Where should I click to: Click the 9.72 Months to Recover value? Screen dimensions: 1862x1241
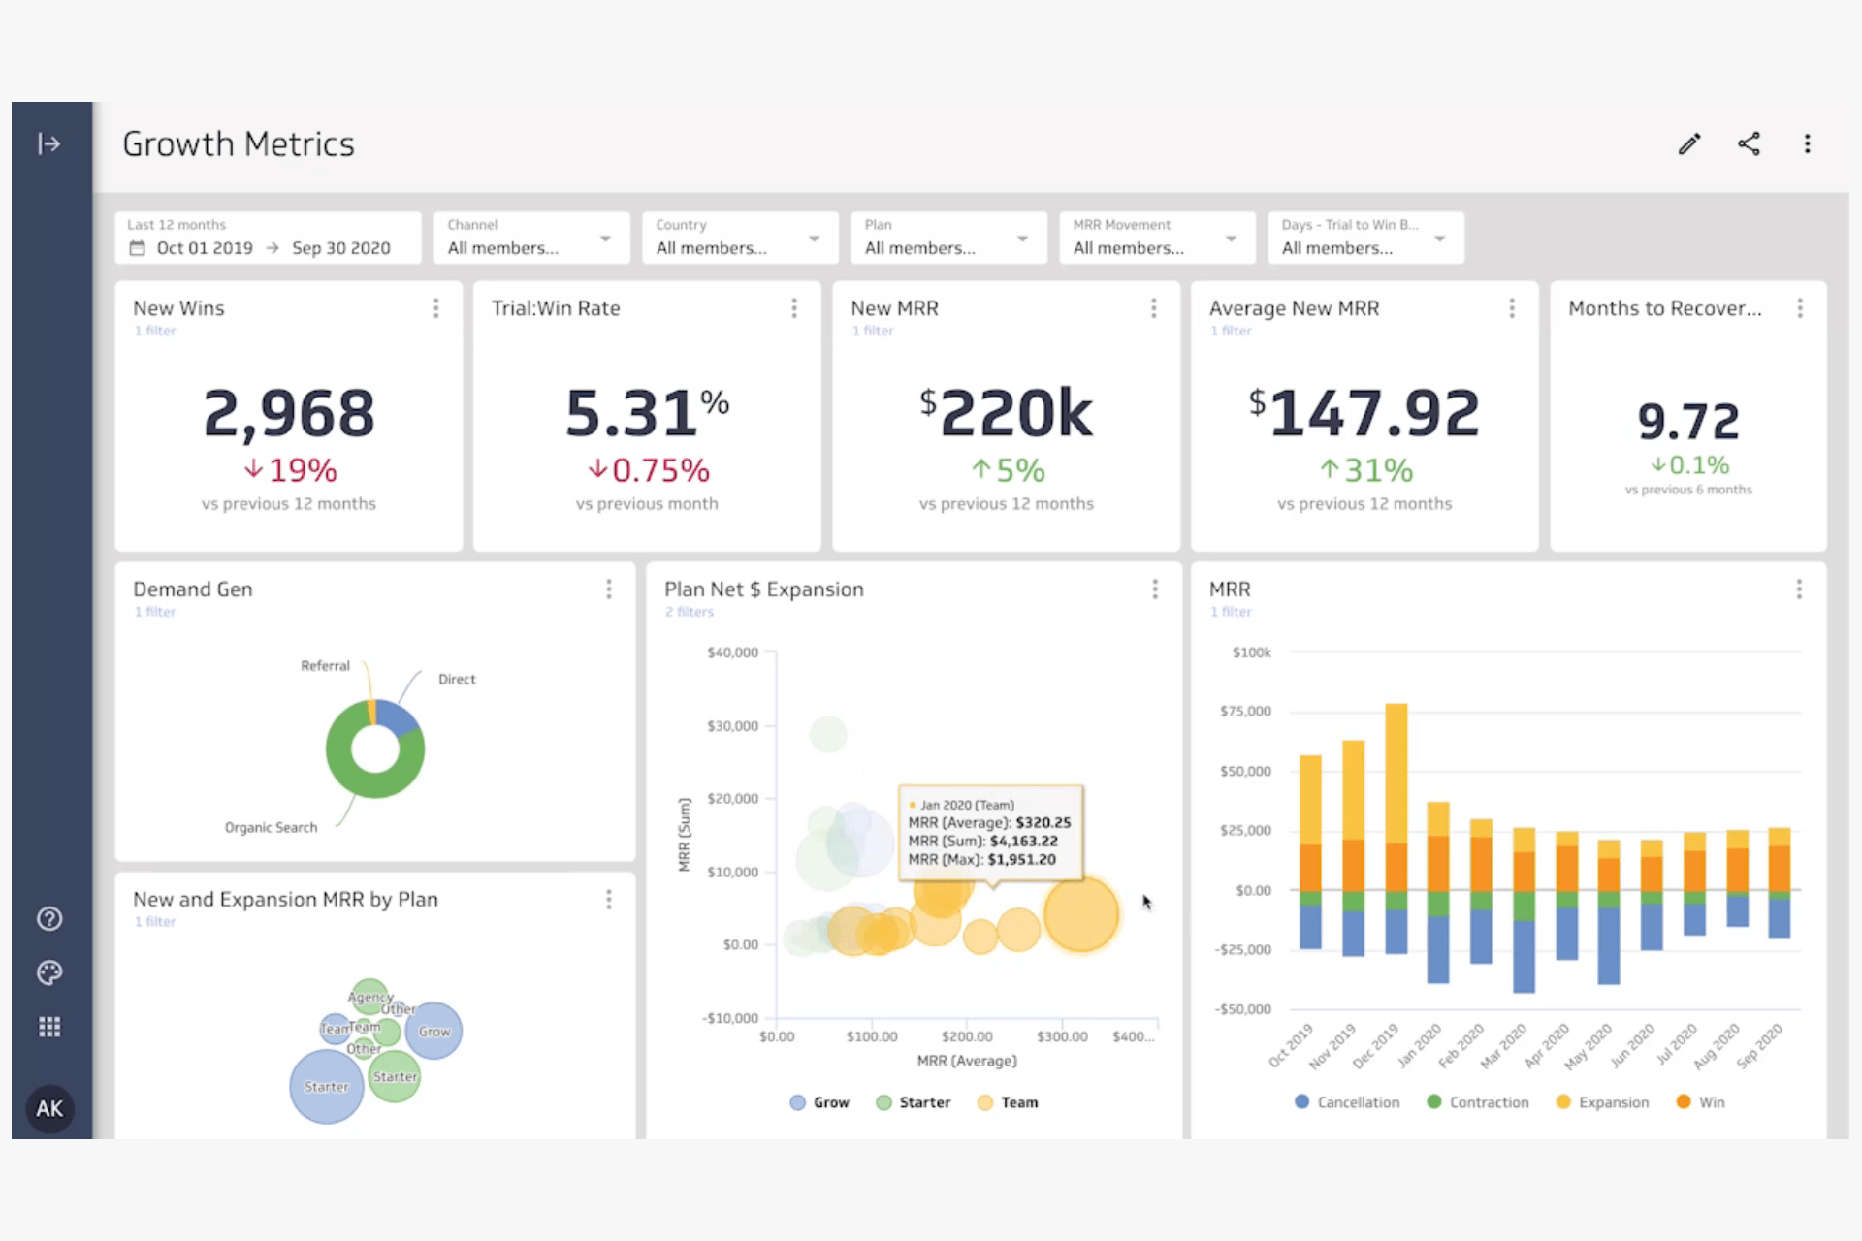1688,421
